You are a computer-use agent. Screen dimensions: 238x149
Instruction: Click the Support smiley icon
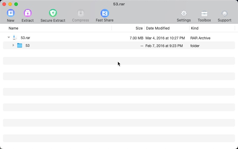click(x=225, y=13)
